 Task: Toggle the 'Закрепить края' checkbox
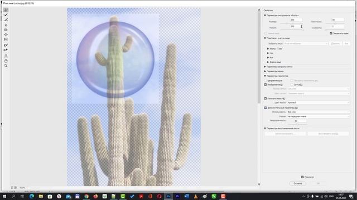pyautogui.click(x=331, y=33)
